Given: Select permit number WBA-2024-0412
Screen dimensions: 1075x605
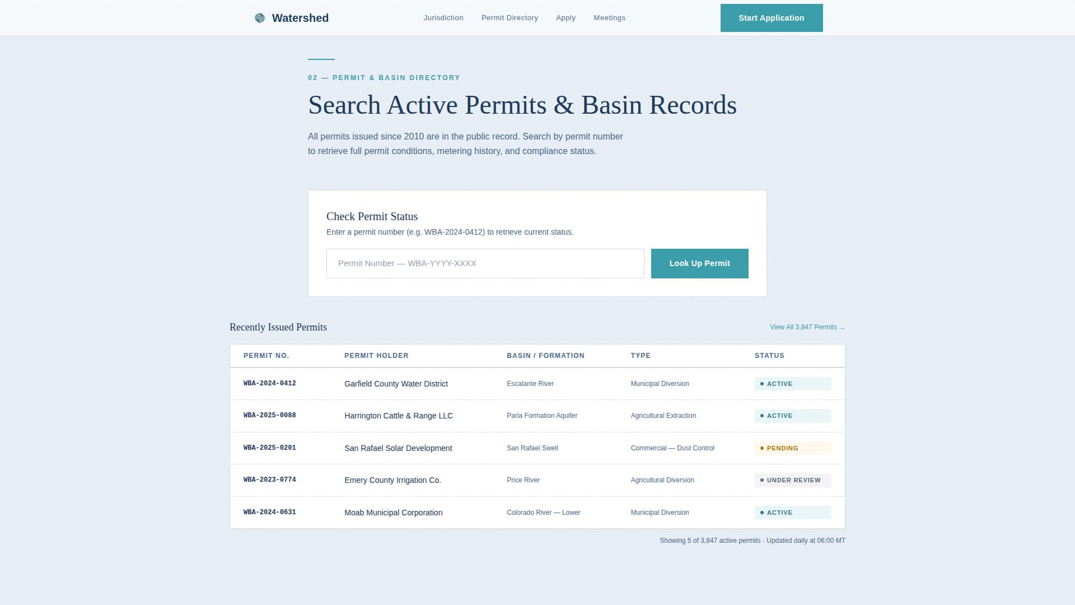Looking at the screenshot, I should click(x=270, y=384).
